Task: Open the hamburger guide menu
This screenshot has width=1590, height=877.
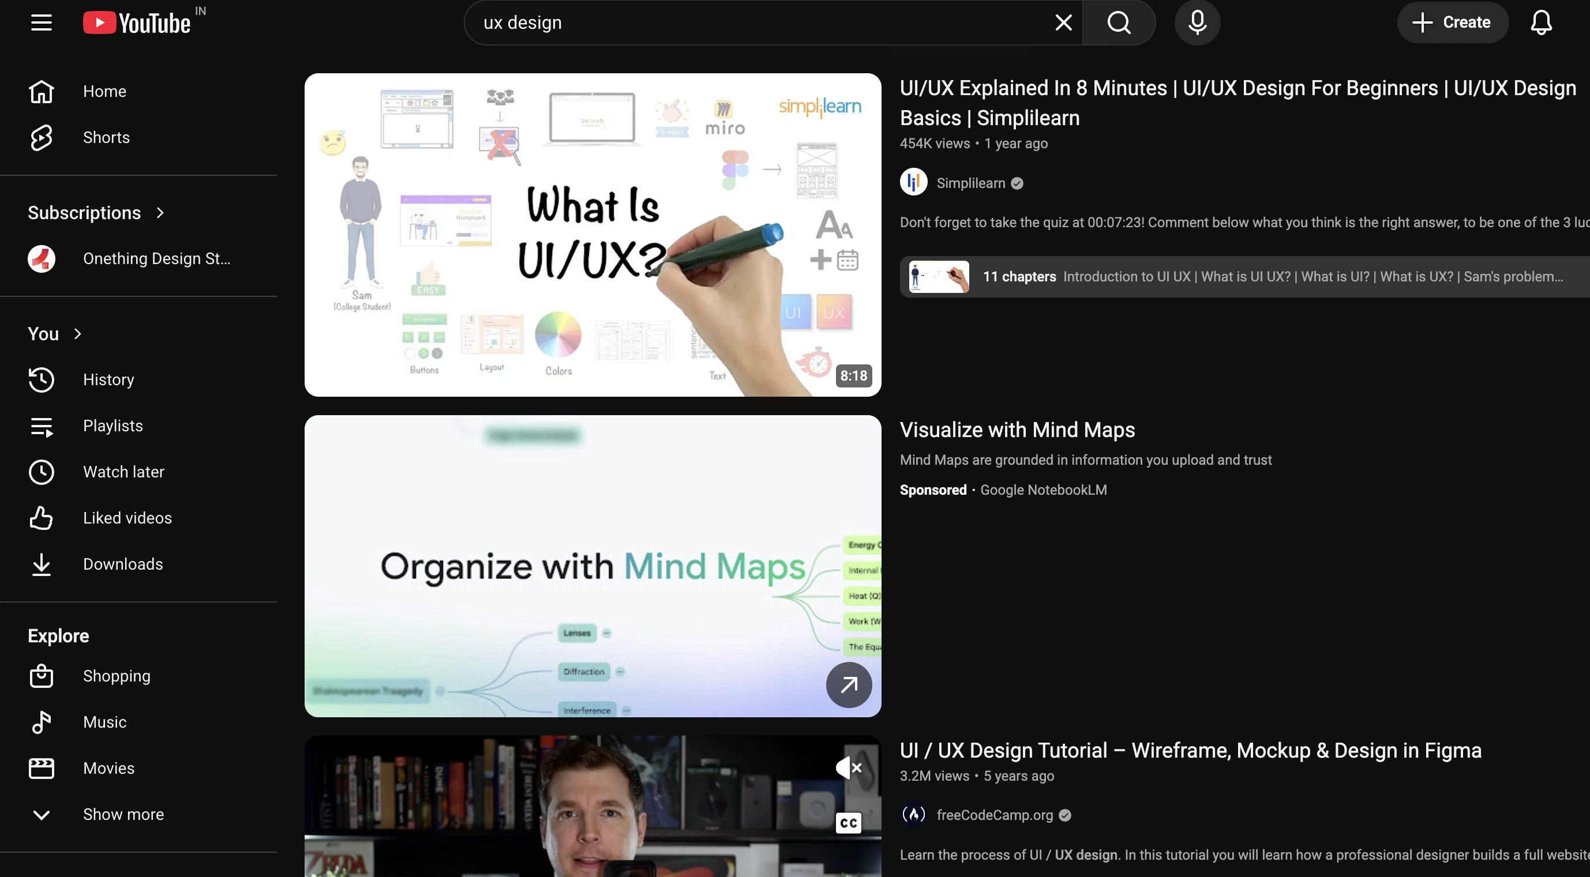Action: (42, 23)
